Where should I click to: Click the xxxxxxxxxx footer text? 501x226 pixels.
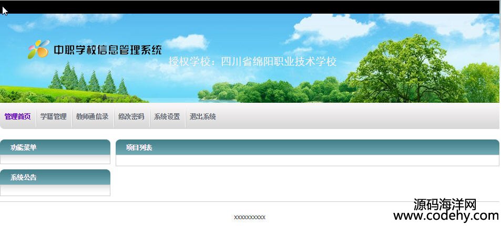coord(249,217)
